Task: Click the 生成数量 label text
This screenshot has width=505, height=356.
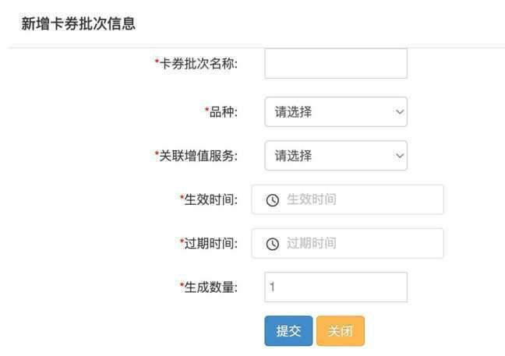Action: 209,287
